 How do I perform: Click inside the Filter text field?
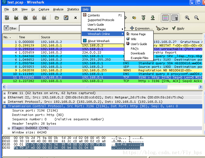50,28
